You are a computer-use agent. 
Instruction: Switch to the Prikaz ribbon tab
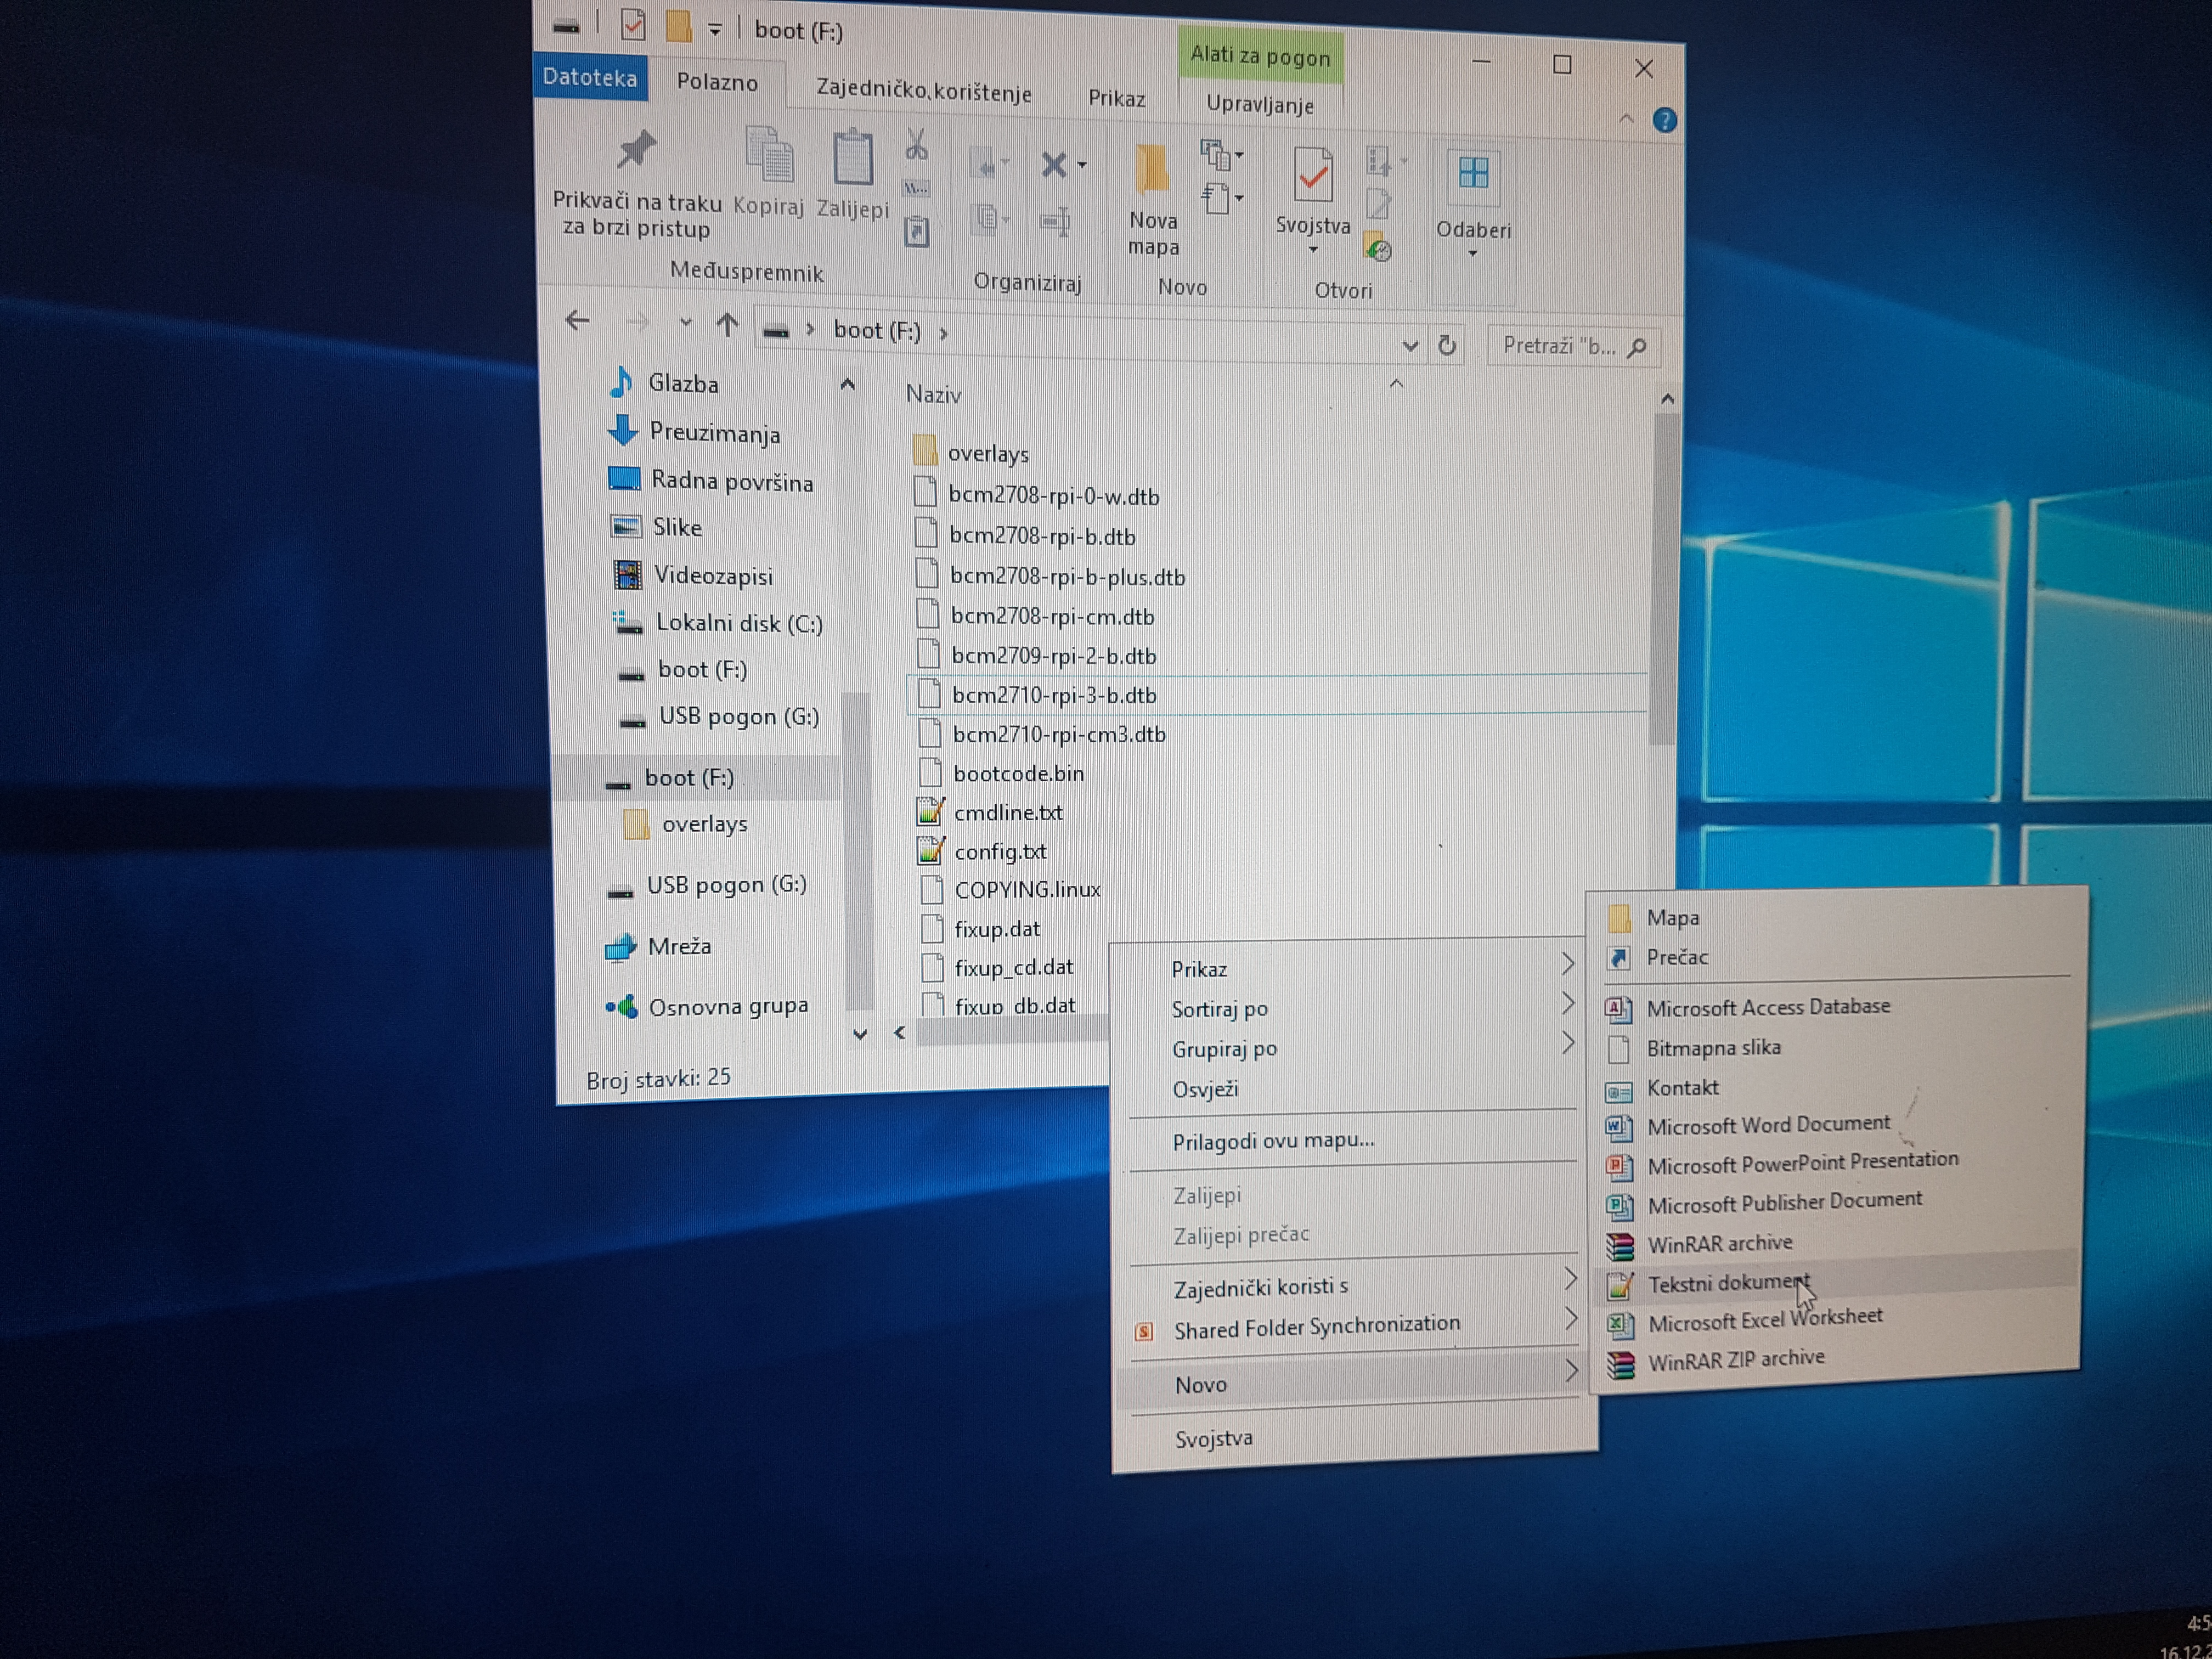(x=1116, y=98)
